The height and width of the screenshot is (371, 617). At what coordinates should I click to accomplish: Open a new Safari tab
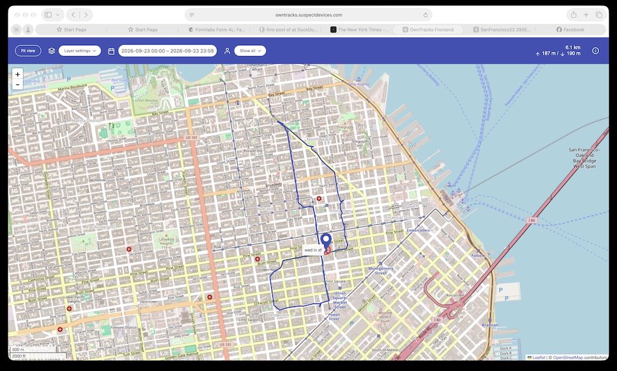click(586, 15)
